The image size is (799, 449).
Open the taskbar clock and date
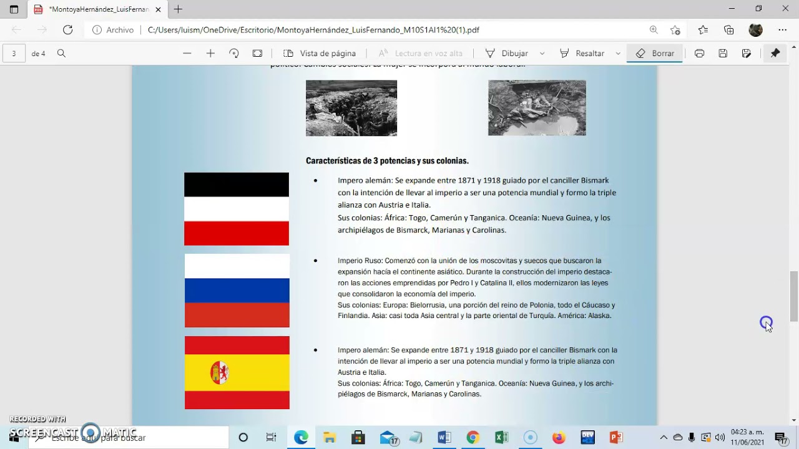point(748,437)
